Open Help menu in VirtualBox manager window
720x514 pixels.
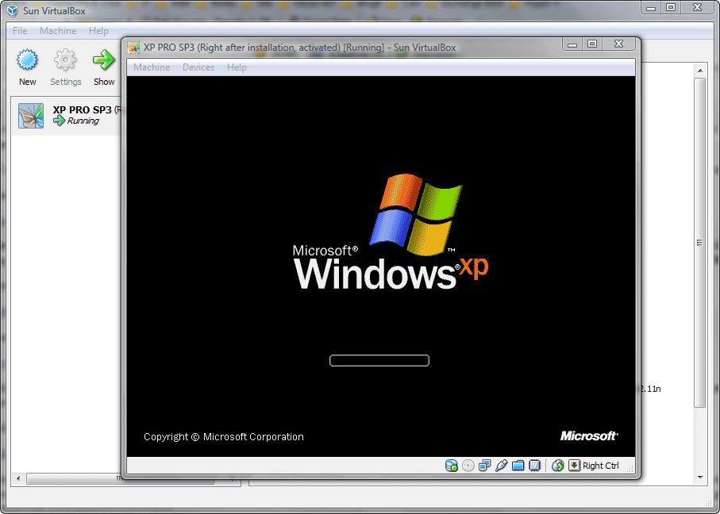pos(98,31)
